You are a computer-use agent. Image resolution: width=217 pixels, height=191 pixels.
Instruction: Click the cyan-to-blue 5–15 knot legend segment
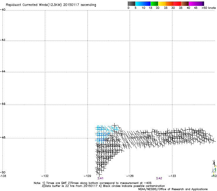pyautogui.click(x=143, y=4)
